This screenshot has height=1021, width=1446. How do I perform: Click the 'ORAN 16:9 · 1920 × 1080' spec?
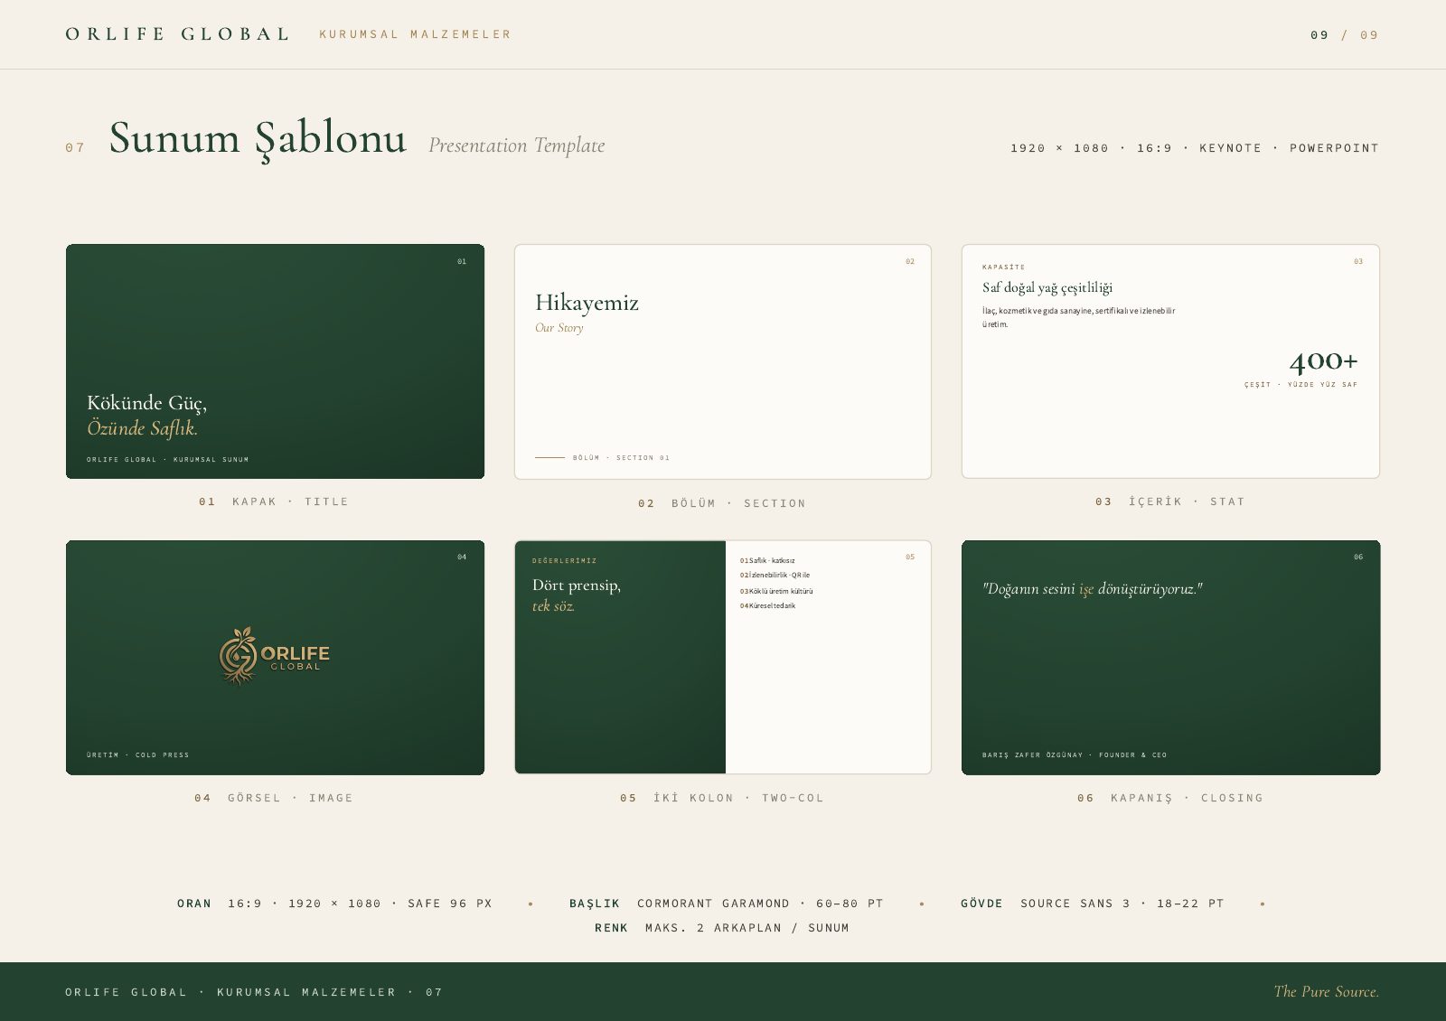coord(334,904)
